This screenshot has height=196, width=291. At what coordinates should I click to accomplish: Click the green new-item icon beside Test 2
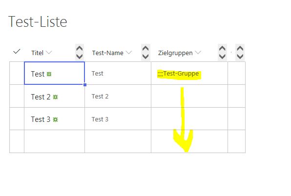(x=55, y=97)
